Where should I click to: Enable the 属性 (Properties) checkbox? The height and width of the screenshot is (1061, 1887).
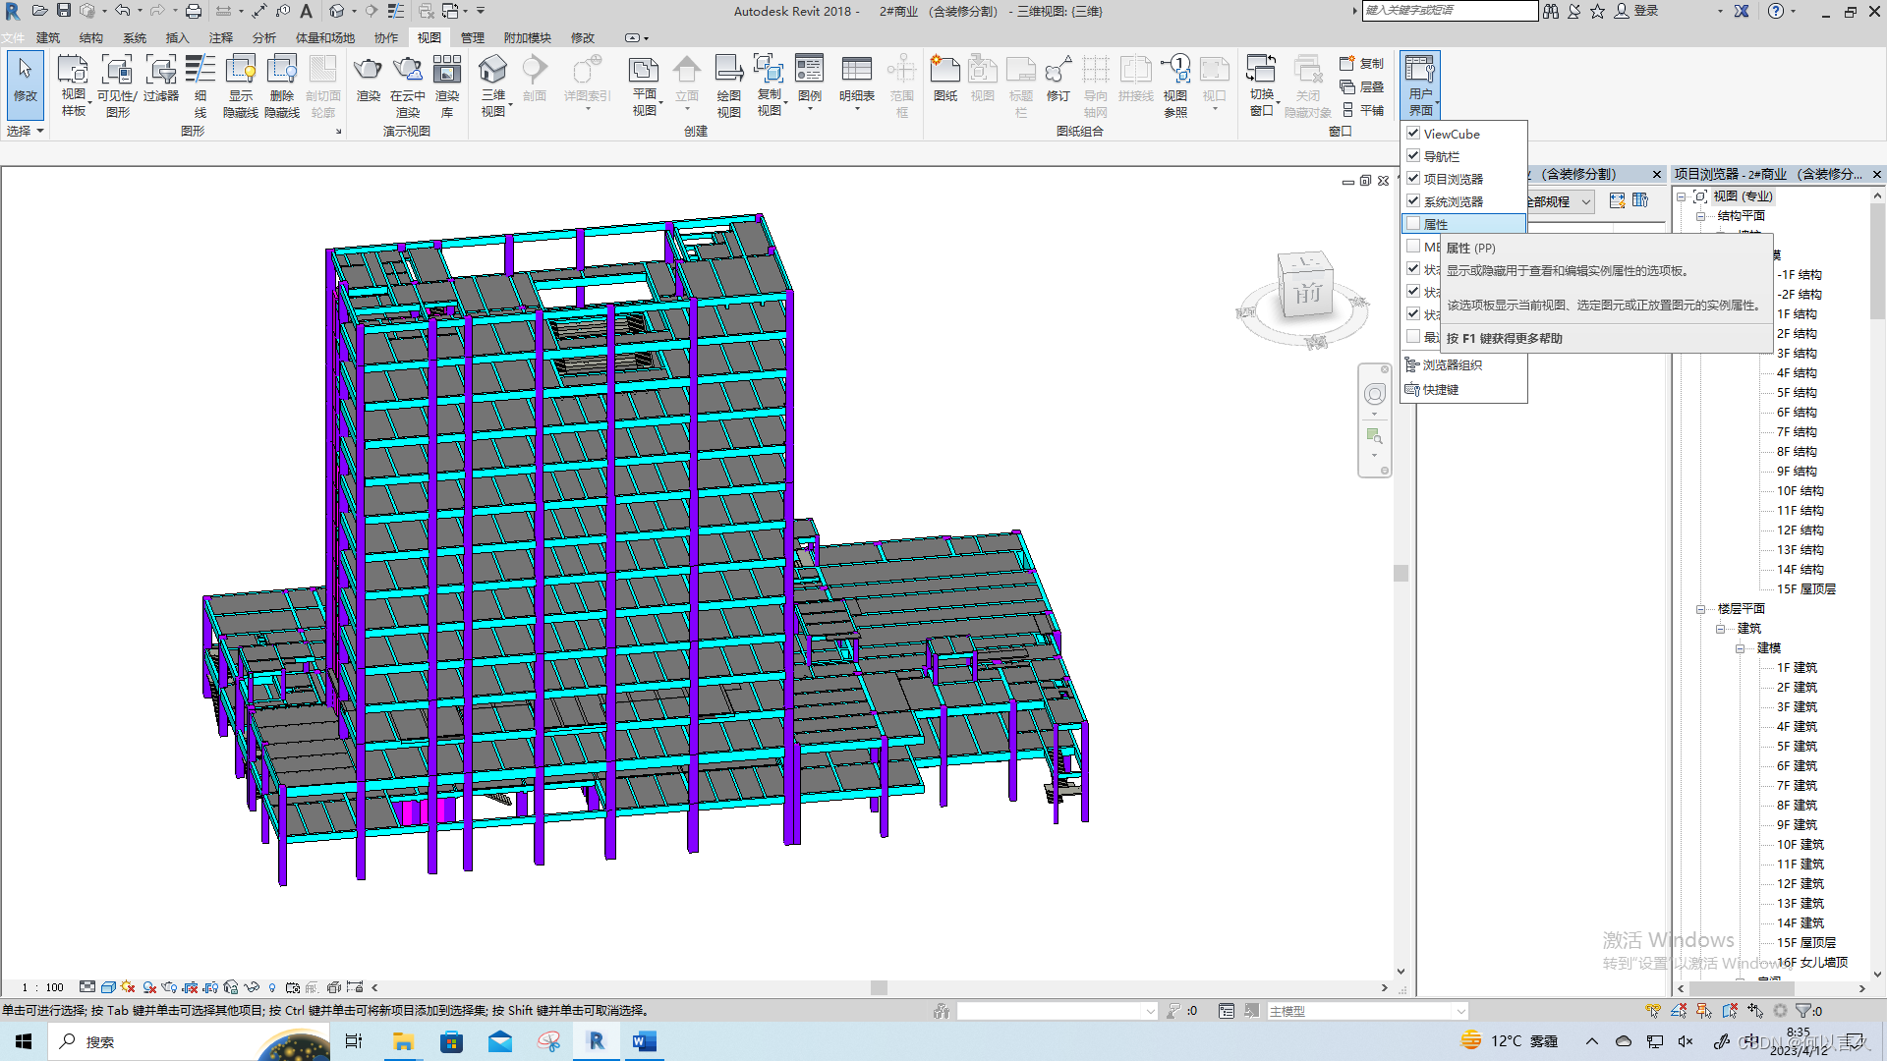tap(1413, 224)
